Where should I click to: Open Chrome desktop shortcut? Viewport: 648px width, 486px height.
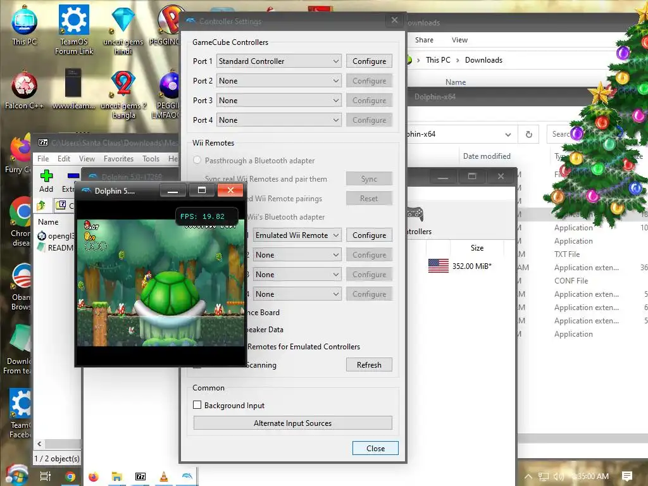pos(20,221)
